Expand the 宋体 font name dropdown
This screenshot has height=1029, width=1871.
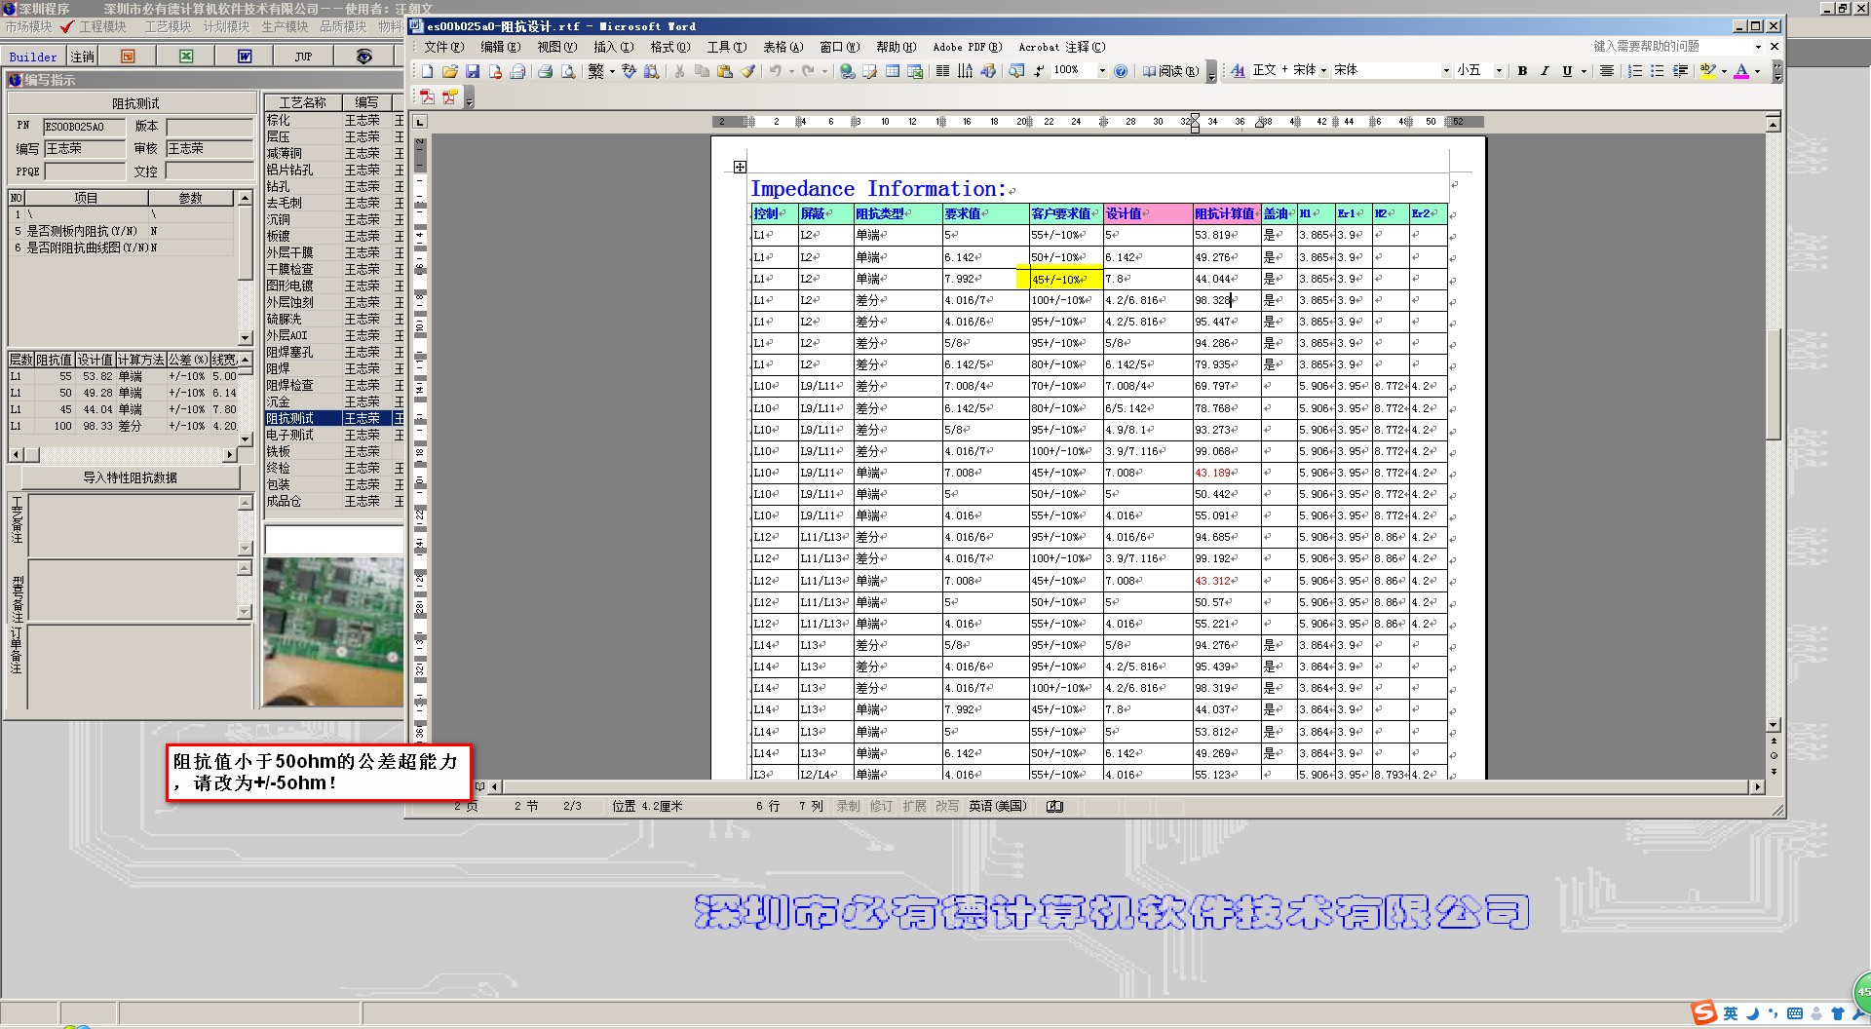[x=1445, y=71]
